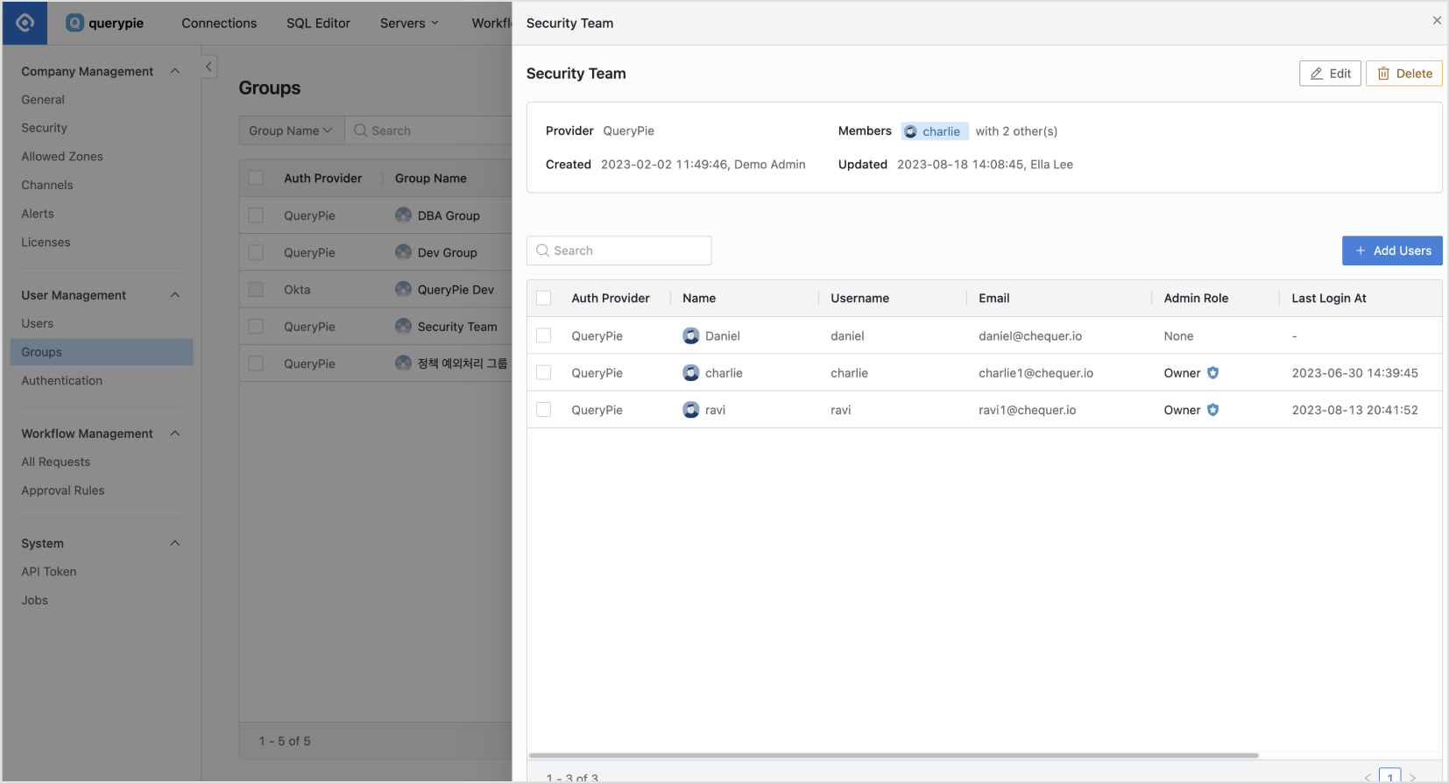Screen dimensions: 1449x783
Task: Click the QueryPie Dev group icon
Action: [x=403, y=289]
